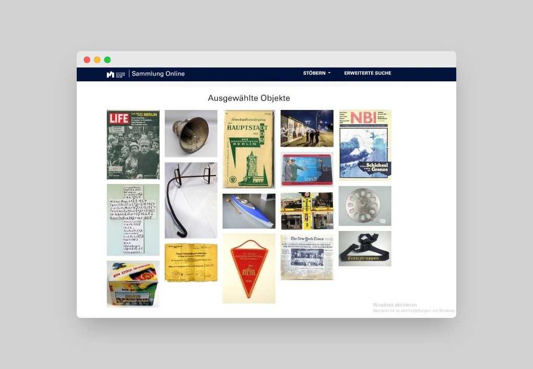Open the brass bell object image
The height and width of the screenshot is (369, 533).
pos(190,133)
